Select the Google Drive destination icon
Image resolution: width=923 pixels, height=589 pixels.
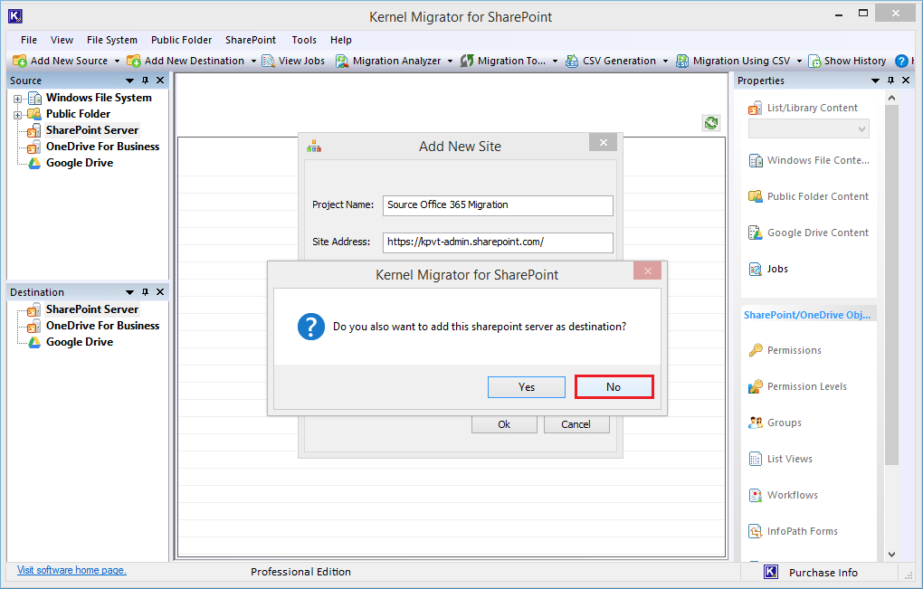coord(34,342)
